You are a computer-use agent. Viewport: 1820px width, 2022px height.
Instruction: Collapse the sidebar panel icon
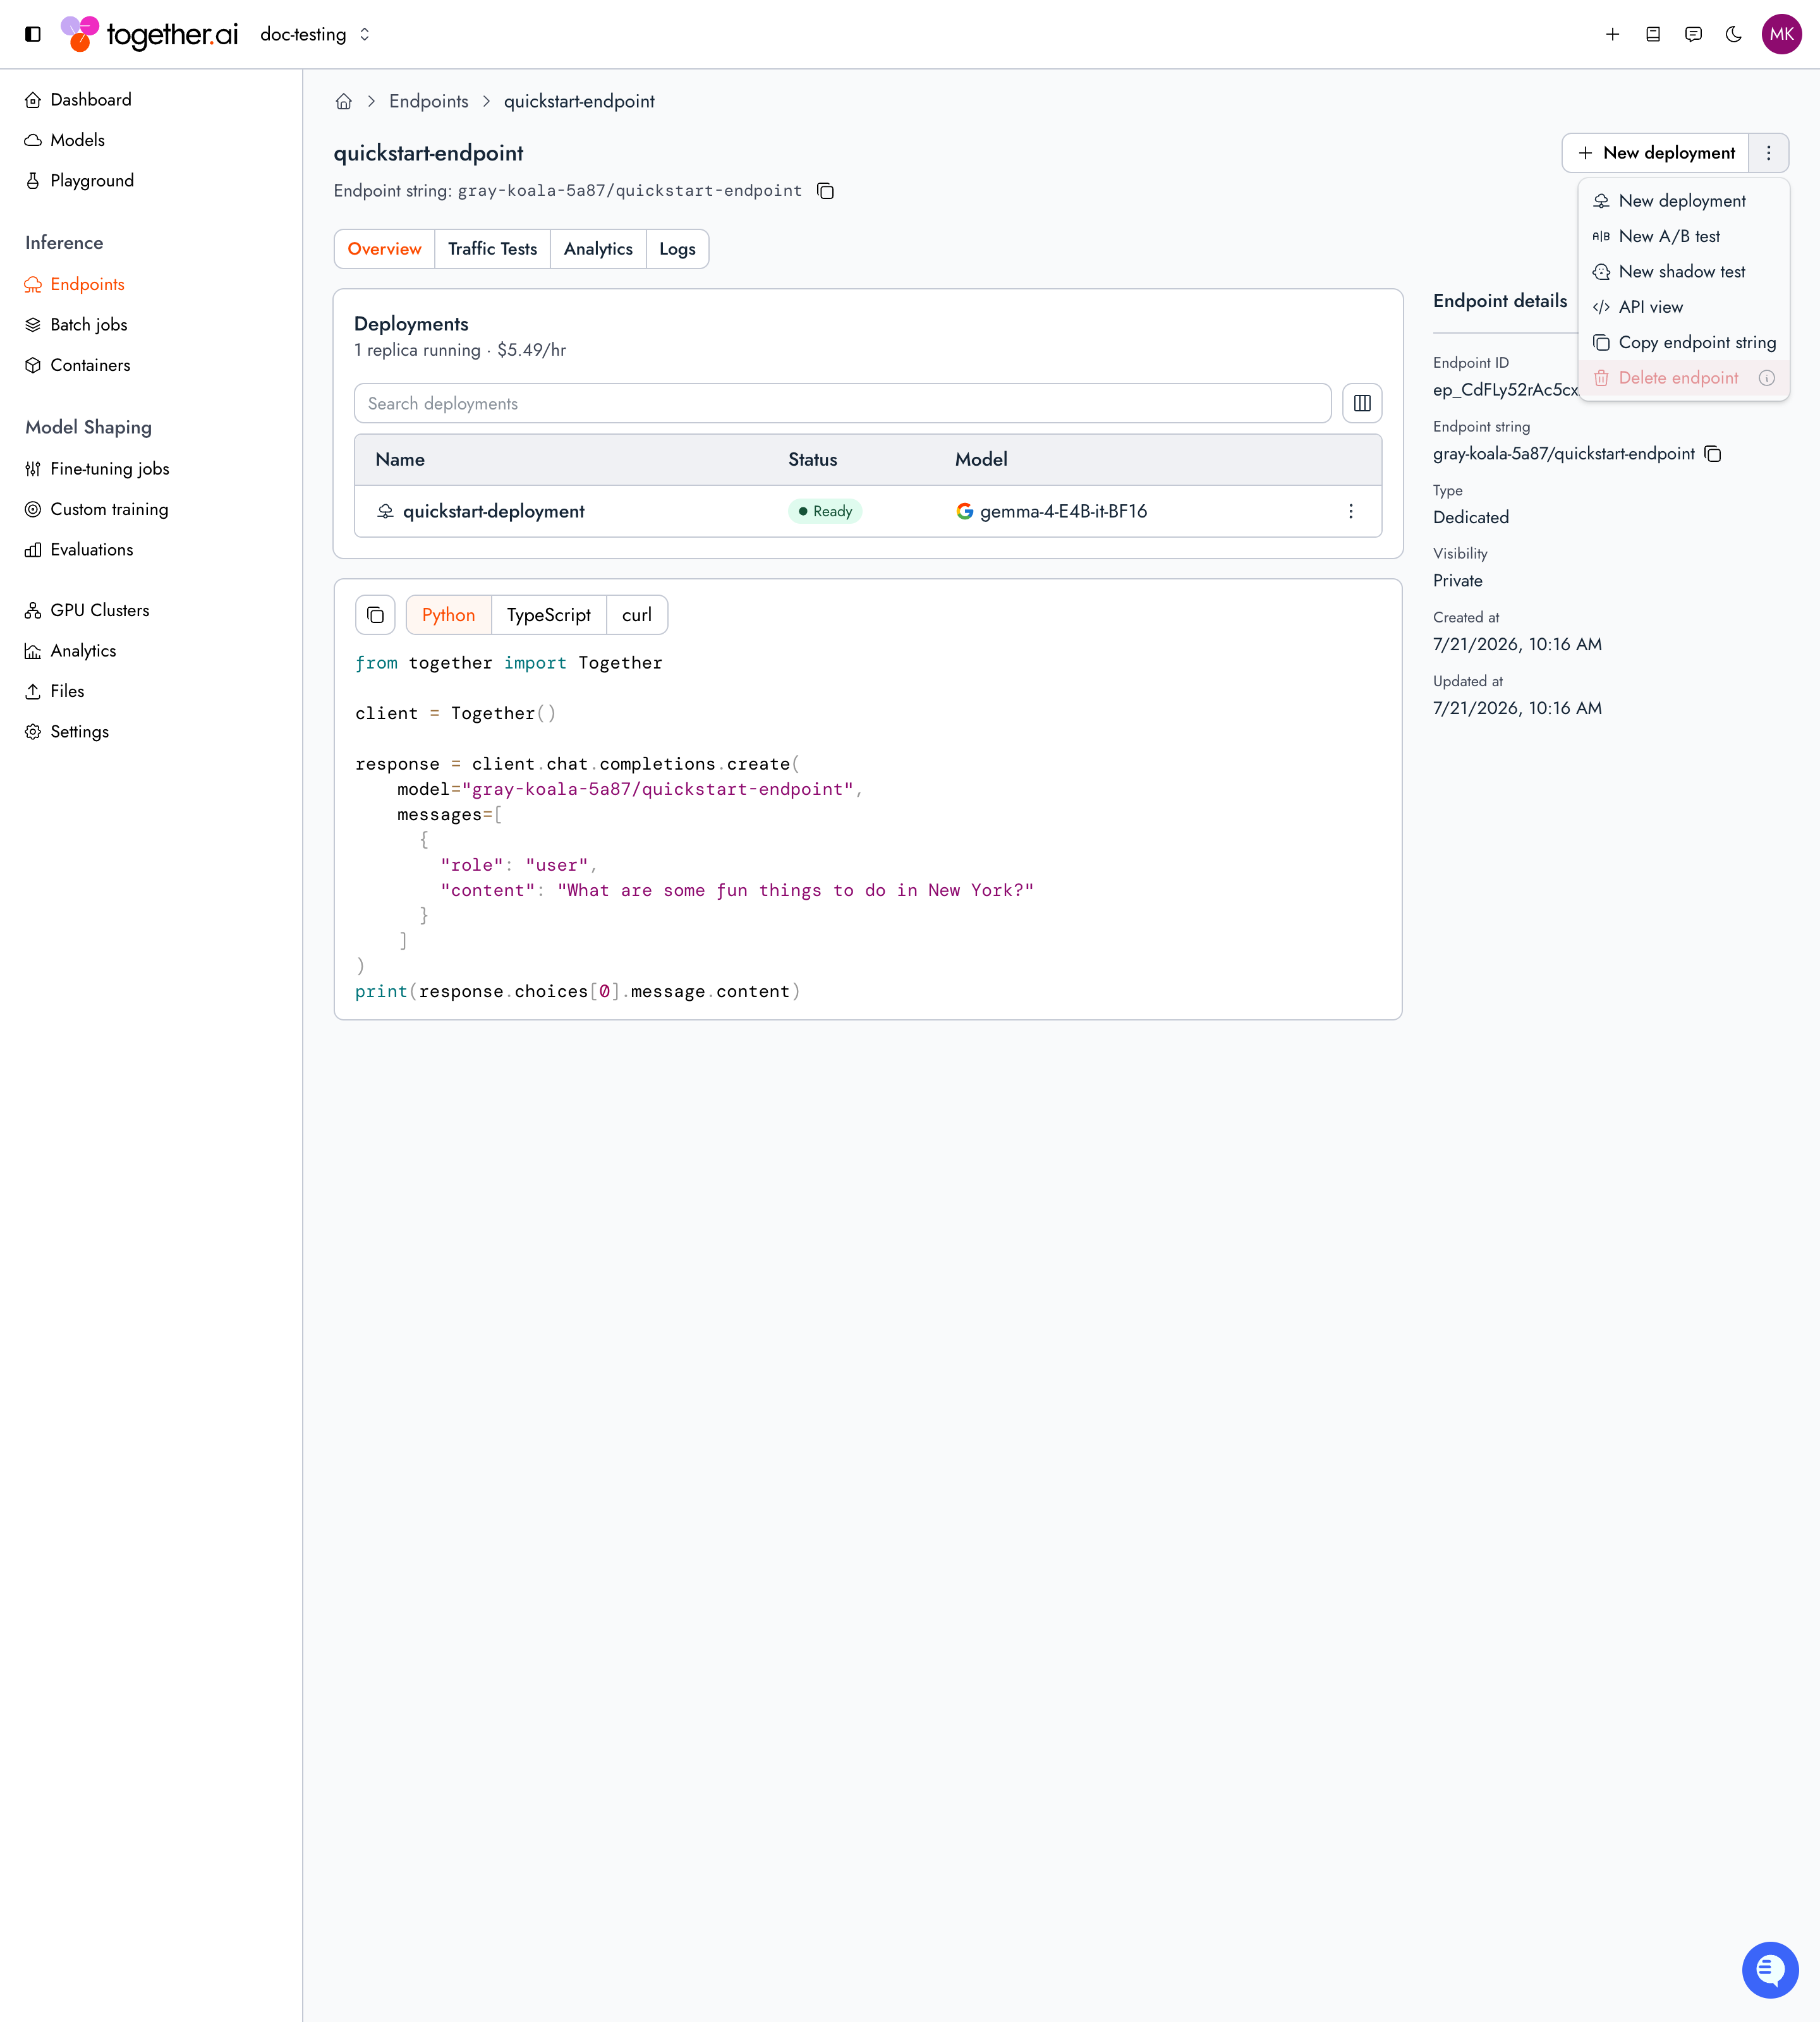(x=33, y=34)
